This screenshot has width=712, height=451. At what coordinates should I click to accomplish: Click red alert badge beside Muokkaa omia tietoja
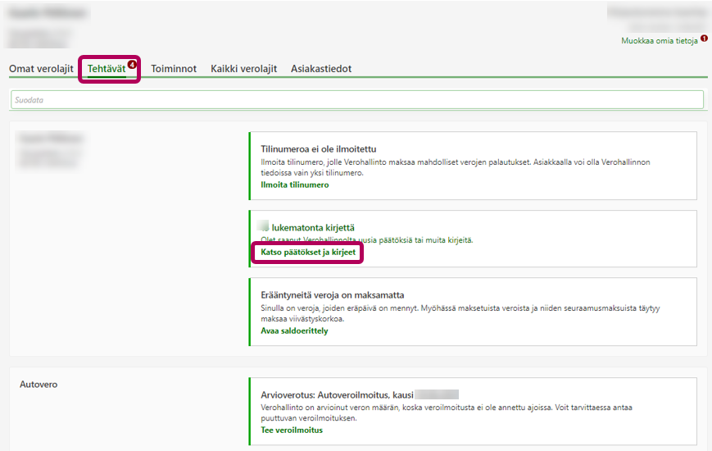click(x=704, y=39)
